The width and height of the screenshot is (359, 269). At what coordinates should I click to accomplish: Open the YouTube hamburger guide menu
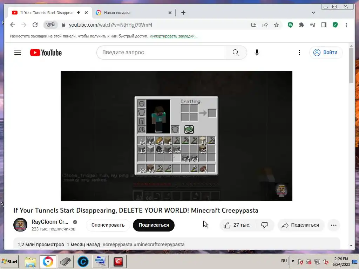18,53
